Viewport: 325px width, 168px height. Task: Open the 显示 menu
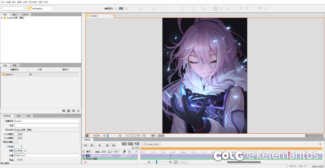(x=14, y=2)
